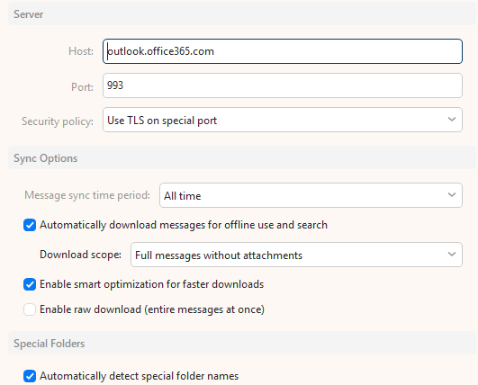Open the Message sync time period dropdown
This screenshot has width=478, height=385.
(x=311, y=195)
